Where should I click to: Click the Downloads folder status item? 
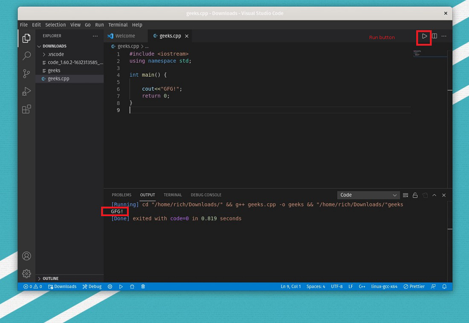[62, 286]
